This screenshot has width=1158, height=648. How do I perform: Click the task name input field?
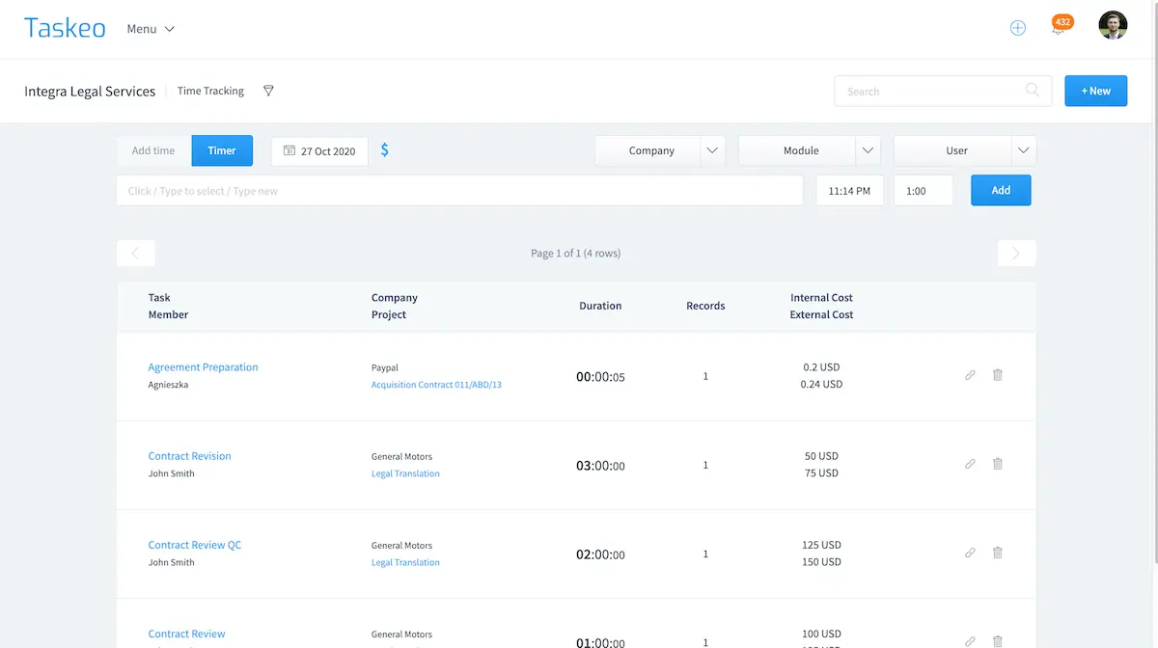coord(459,191)
